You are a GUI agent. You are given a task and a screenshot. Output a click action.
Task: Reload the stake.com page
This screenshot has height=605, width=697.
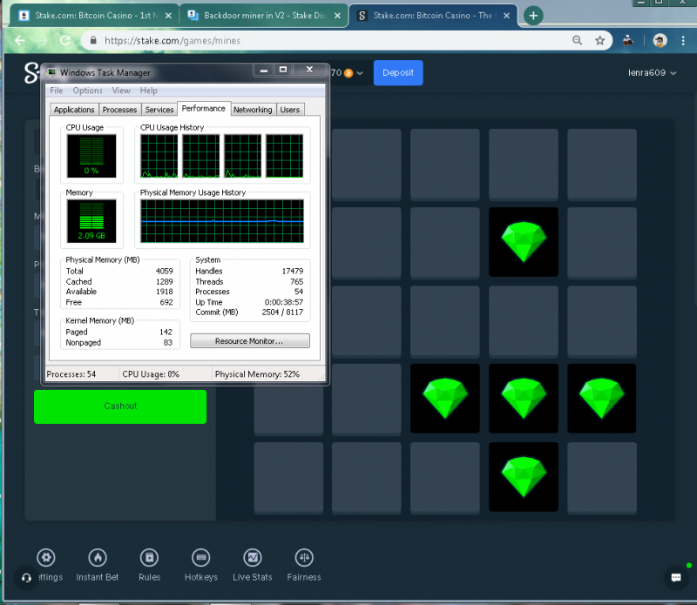tap(65, 40)
